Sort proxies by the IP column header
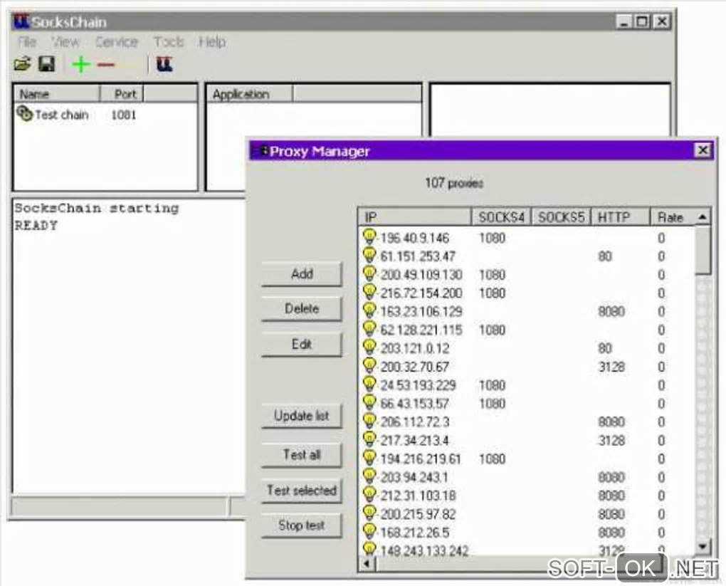The height and width of the screenshot is (586, 726). coord(415,216)
